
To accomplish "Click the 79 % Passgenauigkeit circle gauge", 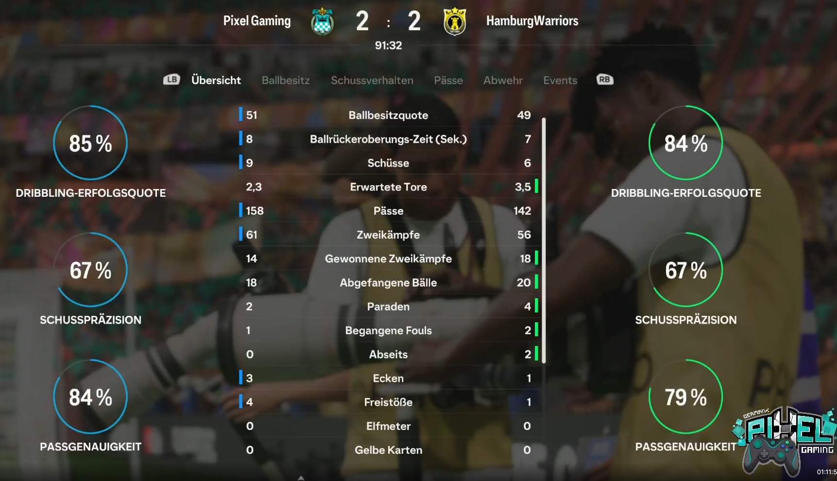I will click(x=685, y=396).
